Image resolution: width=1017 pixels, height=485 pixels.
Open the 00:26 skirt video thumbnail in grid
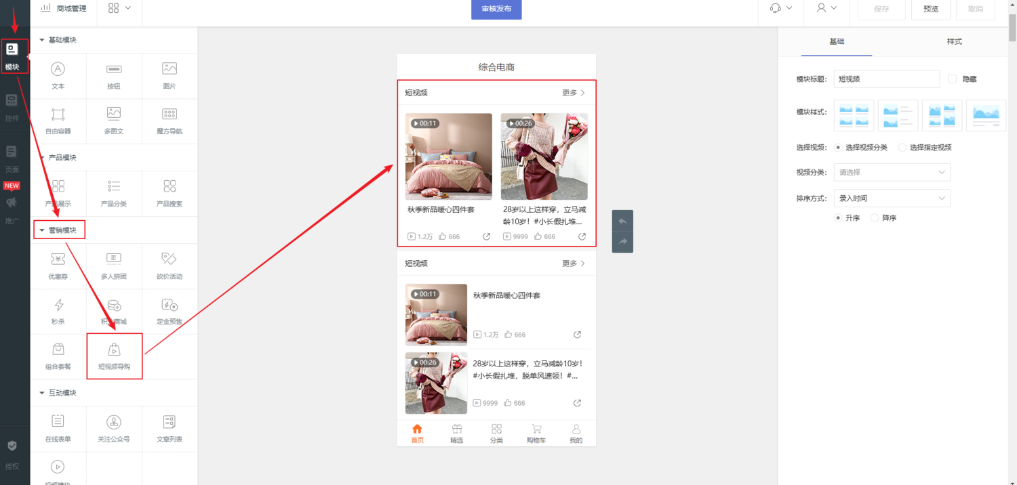click(544, 156)
